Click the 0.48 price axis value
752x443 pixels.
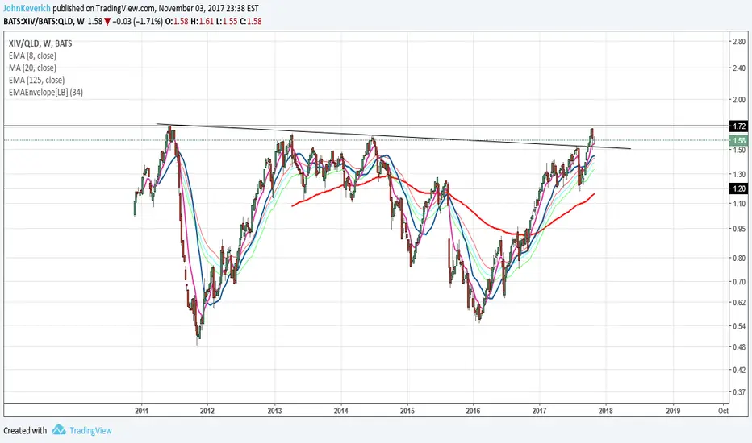click(739, 346)
